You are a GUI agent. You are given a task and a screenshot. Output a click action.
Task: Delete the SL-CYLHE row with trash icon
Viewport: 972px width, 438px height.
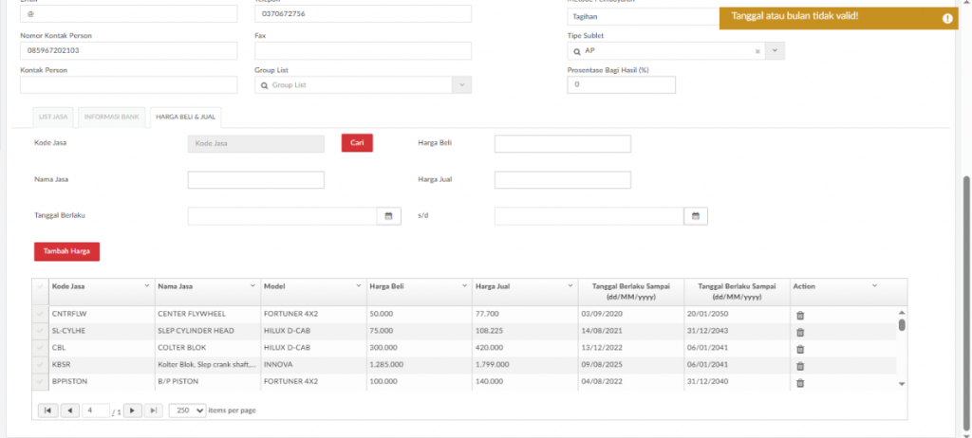[799, 332]
